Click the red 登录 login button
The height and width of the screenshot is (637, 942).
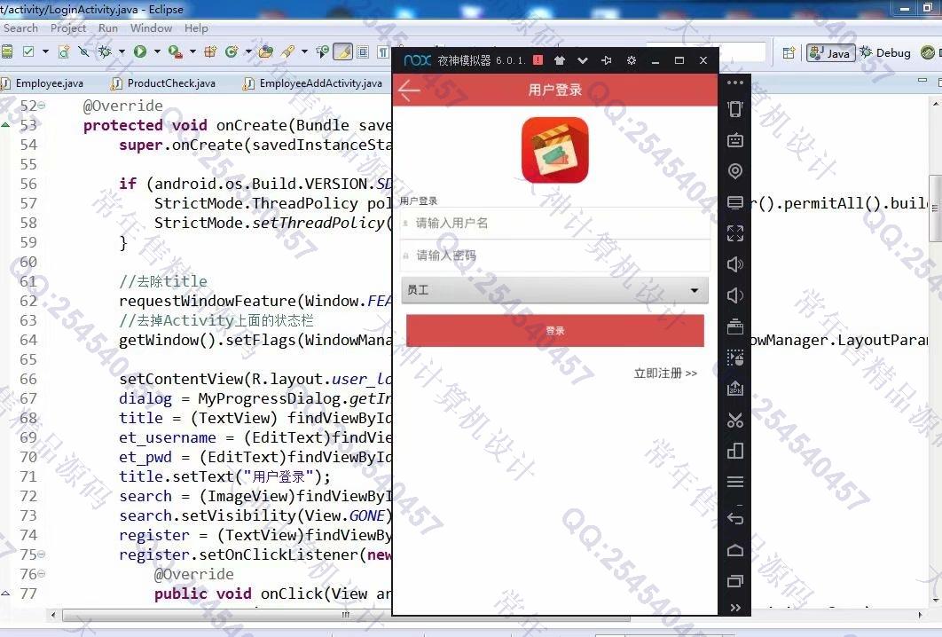tap(555, 331)
